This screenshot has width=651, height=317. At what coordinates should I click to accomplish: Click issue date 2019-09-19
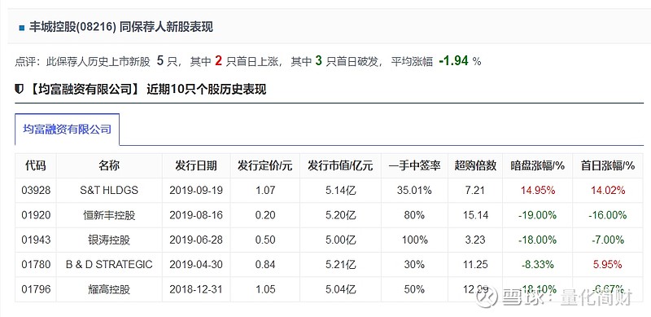(x=196, y=191)
